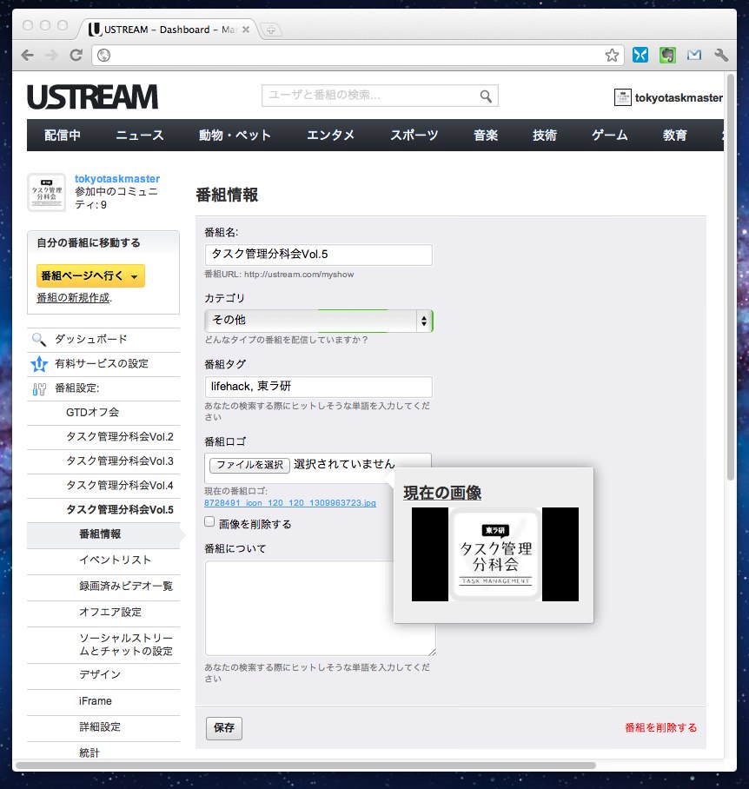Reload the page with refresh icon
The width and height of the screenshot is (749, 789).
coord(76,55)
